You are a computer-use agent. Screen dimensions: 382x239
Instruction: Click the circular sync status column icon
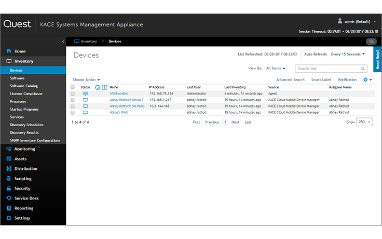98,87
